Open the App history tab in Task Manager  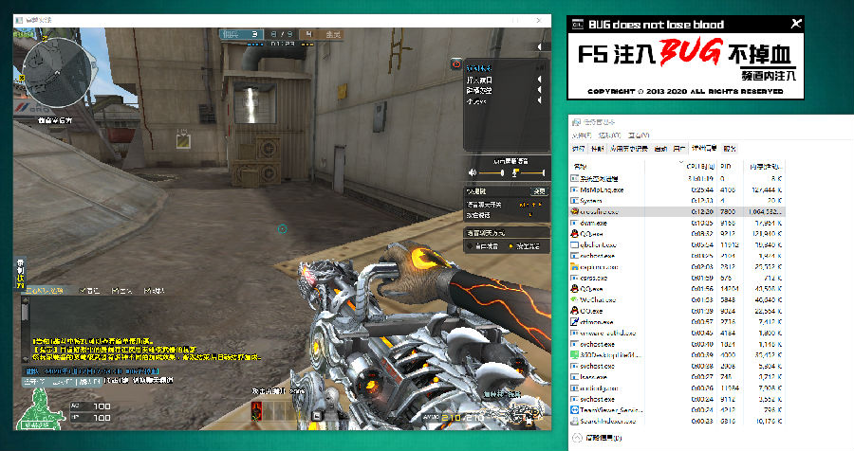tap(628, 149)
